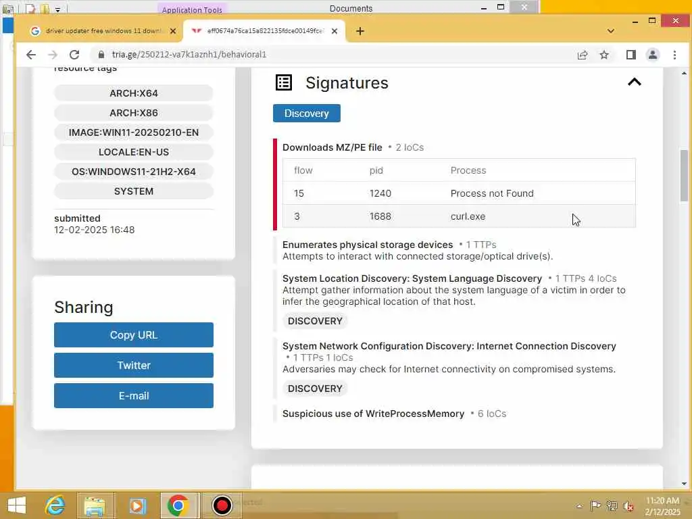Open the Chrome three-dot menu
This screenshot has height=519, width=692.
pyautogui.click(x=674, y=55)
